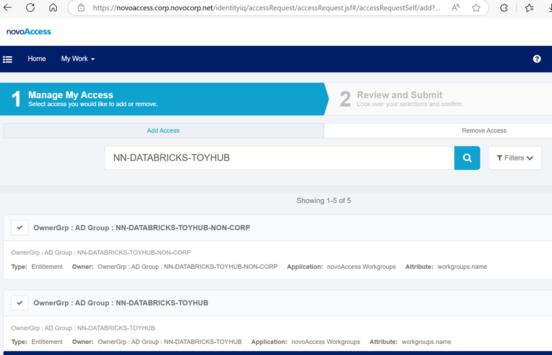552x355 pixels.
Task: Open the NN-DATABRICKS-TOYHUB-NON-CORP result title
Action: click(x=142, y=228)
